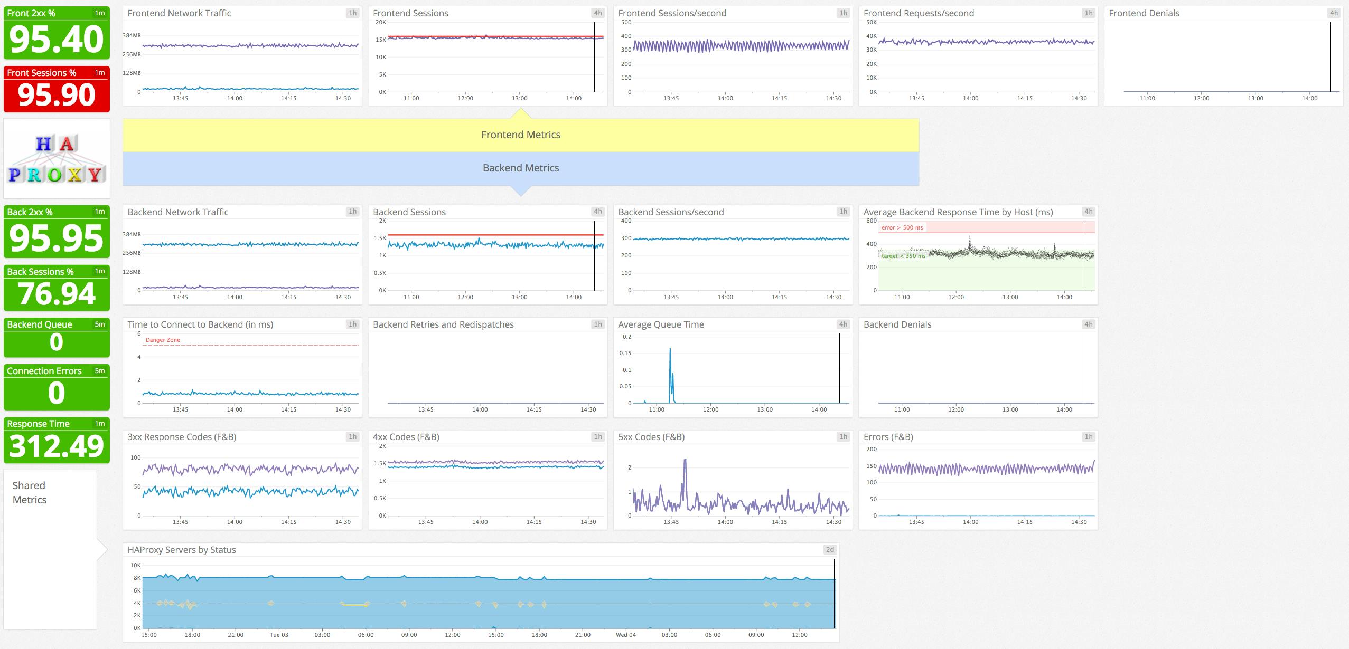
Task: Select the 5xx Codes (F&B) graph title
Action: [651, 437]
